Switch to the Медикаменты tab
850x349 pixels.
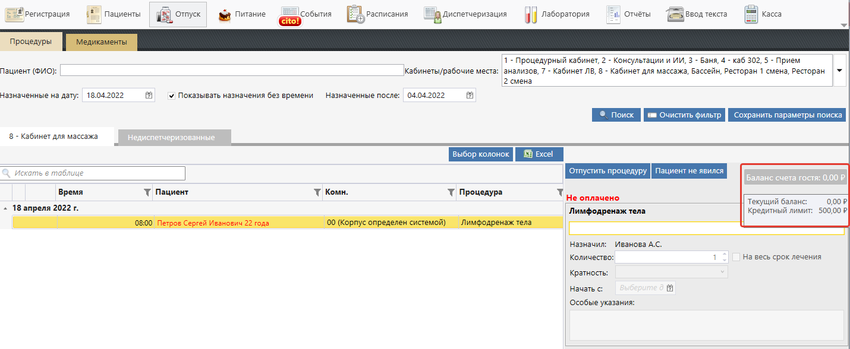[101, 42]
